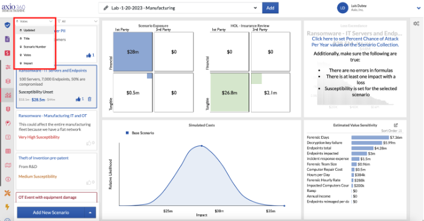This screenshot has width=424, height=221.
Task: Open the red shield sidebar icon
Action: point(8,109)
